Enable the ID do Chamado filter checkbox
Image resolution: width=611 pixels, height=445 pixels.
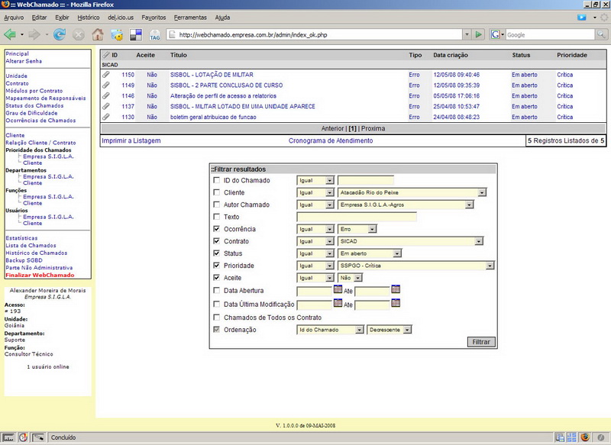click(217, 180)
